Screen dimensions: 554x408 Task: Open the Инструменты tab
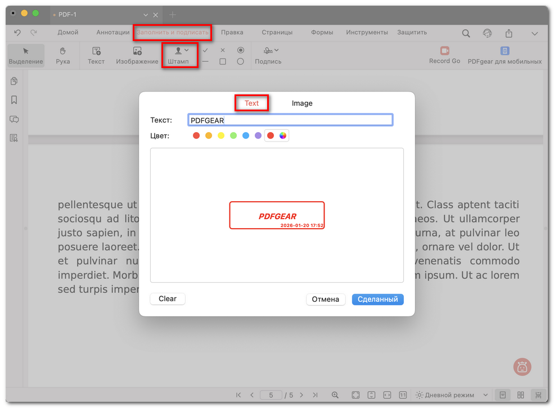[367, 32]
